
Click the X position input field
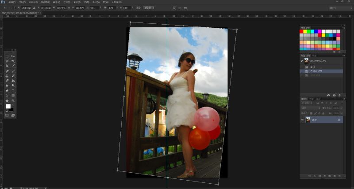click(26, 8)
